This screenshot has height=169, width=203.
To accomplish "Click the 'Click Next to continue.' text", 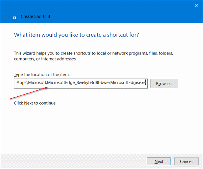I will pyautogui.click(x=35, y=103).
